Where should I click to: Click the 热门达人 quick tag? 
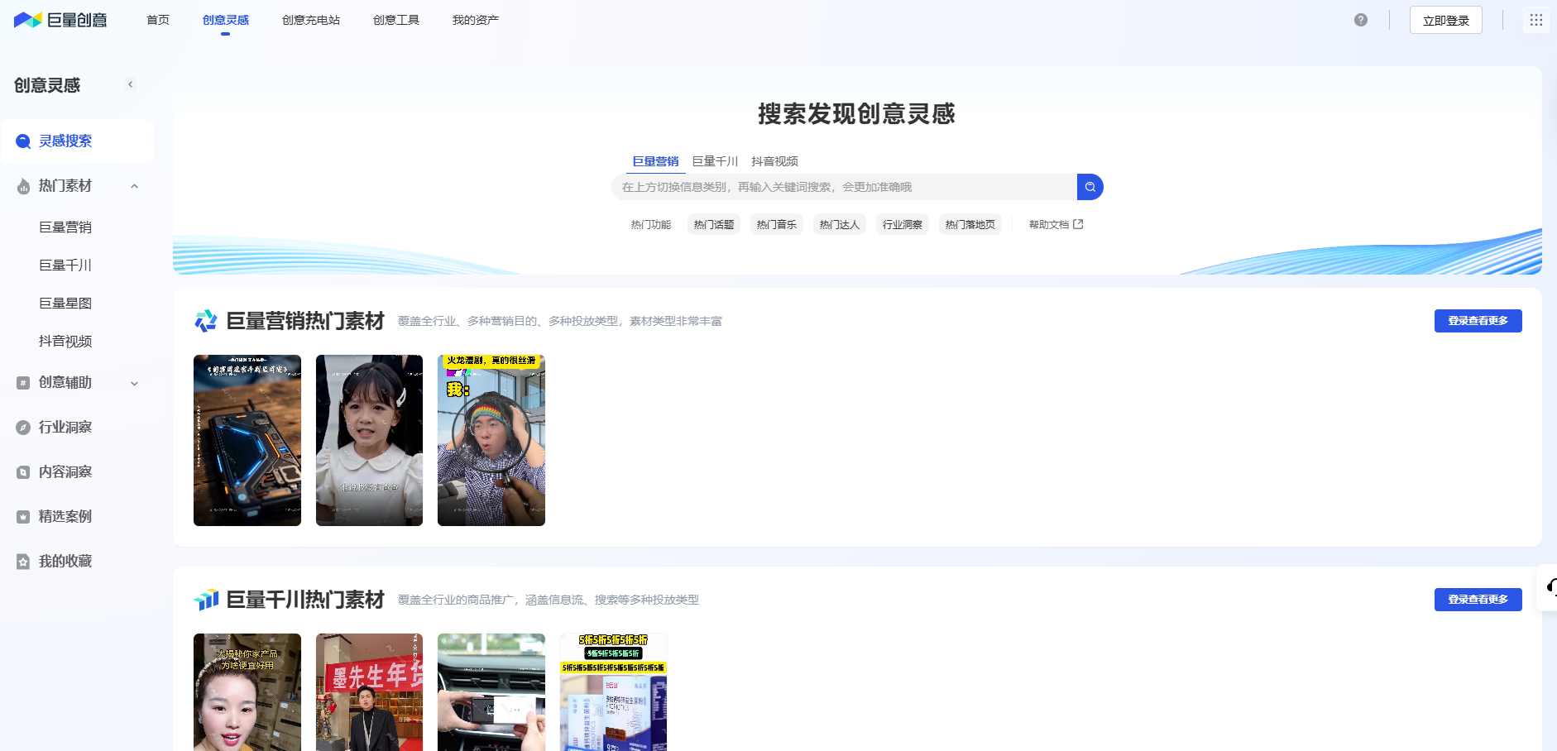coord(840,224)
